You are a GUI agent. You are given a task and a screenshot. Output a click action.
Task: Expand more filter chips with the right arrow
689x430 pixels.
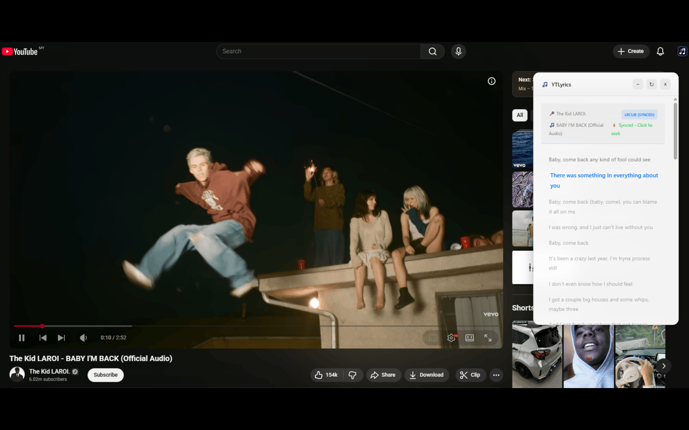664,365
